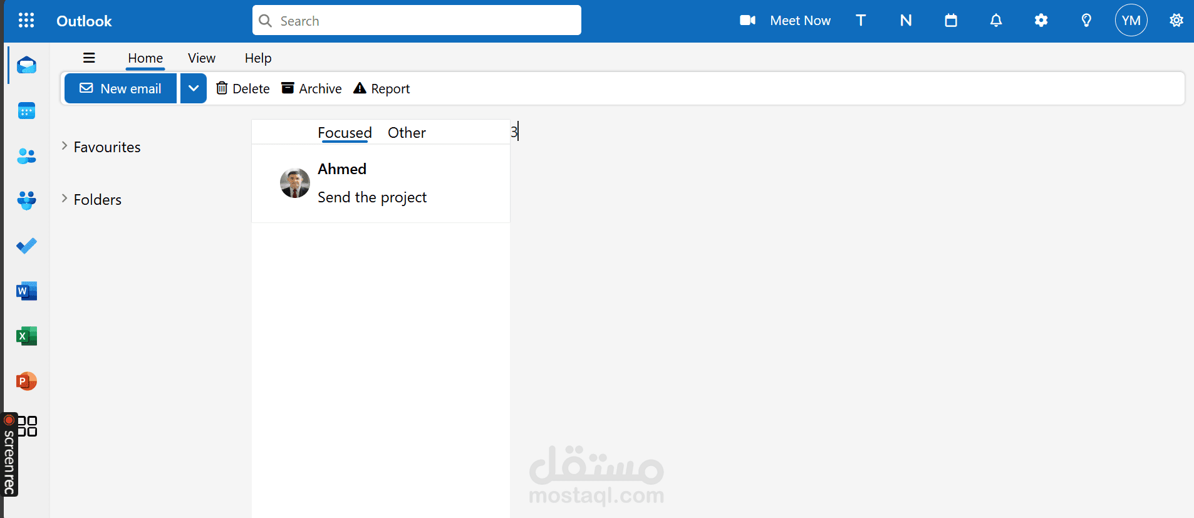Viewport: 1194px width, 518px height.
Task: Archive the selected message
Action: (311, 88)
